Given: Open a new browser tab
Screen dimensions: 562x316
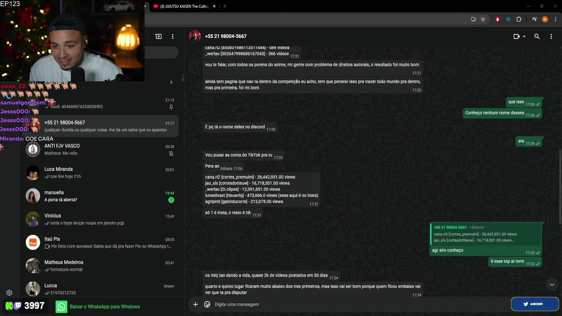Looking at the screenshot, I should (225, 6).
